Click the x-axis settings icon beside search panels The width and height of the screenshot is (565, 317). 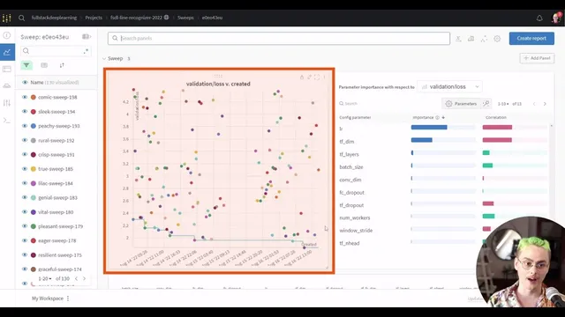[458, 39]
